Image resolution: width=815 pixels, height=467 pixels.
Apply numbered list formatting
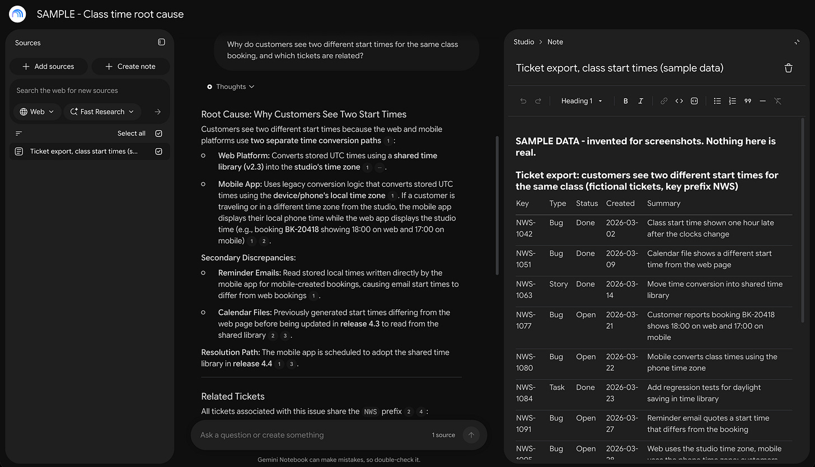point(732,101)
